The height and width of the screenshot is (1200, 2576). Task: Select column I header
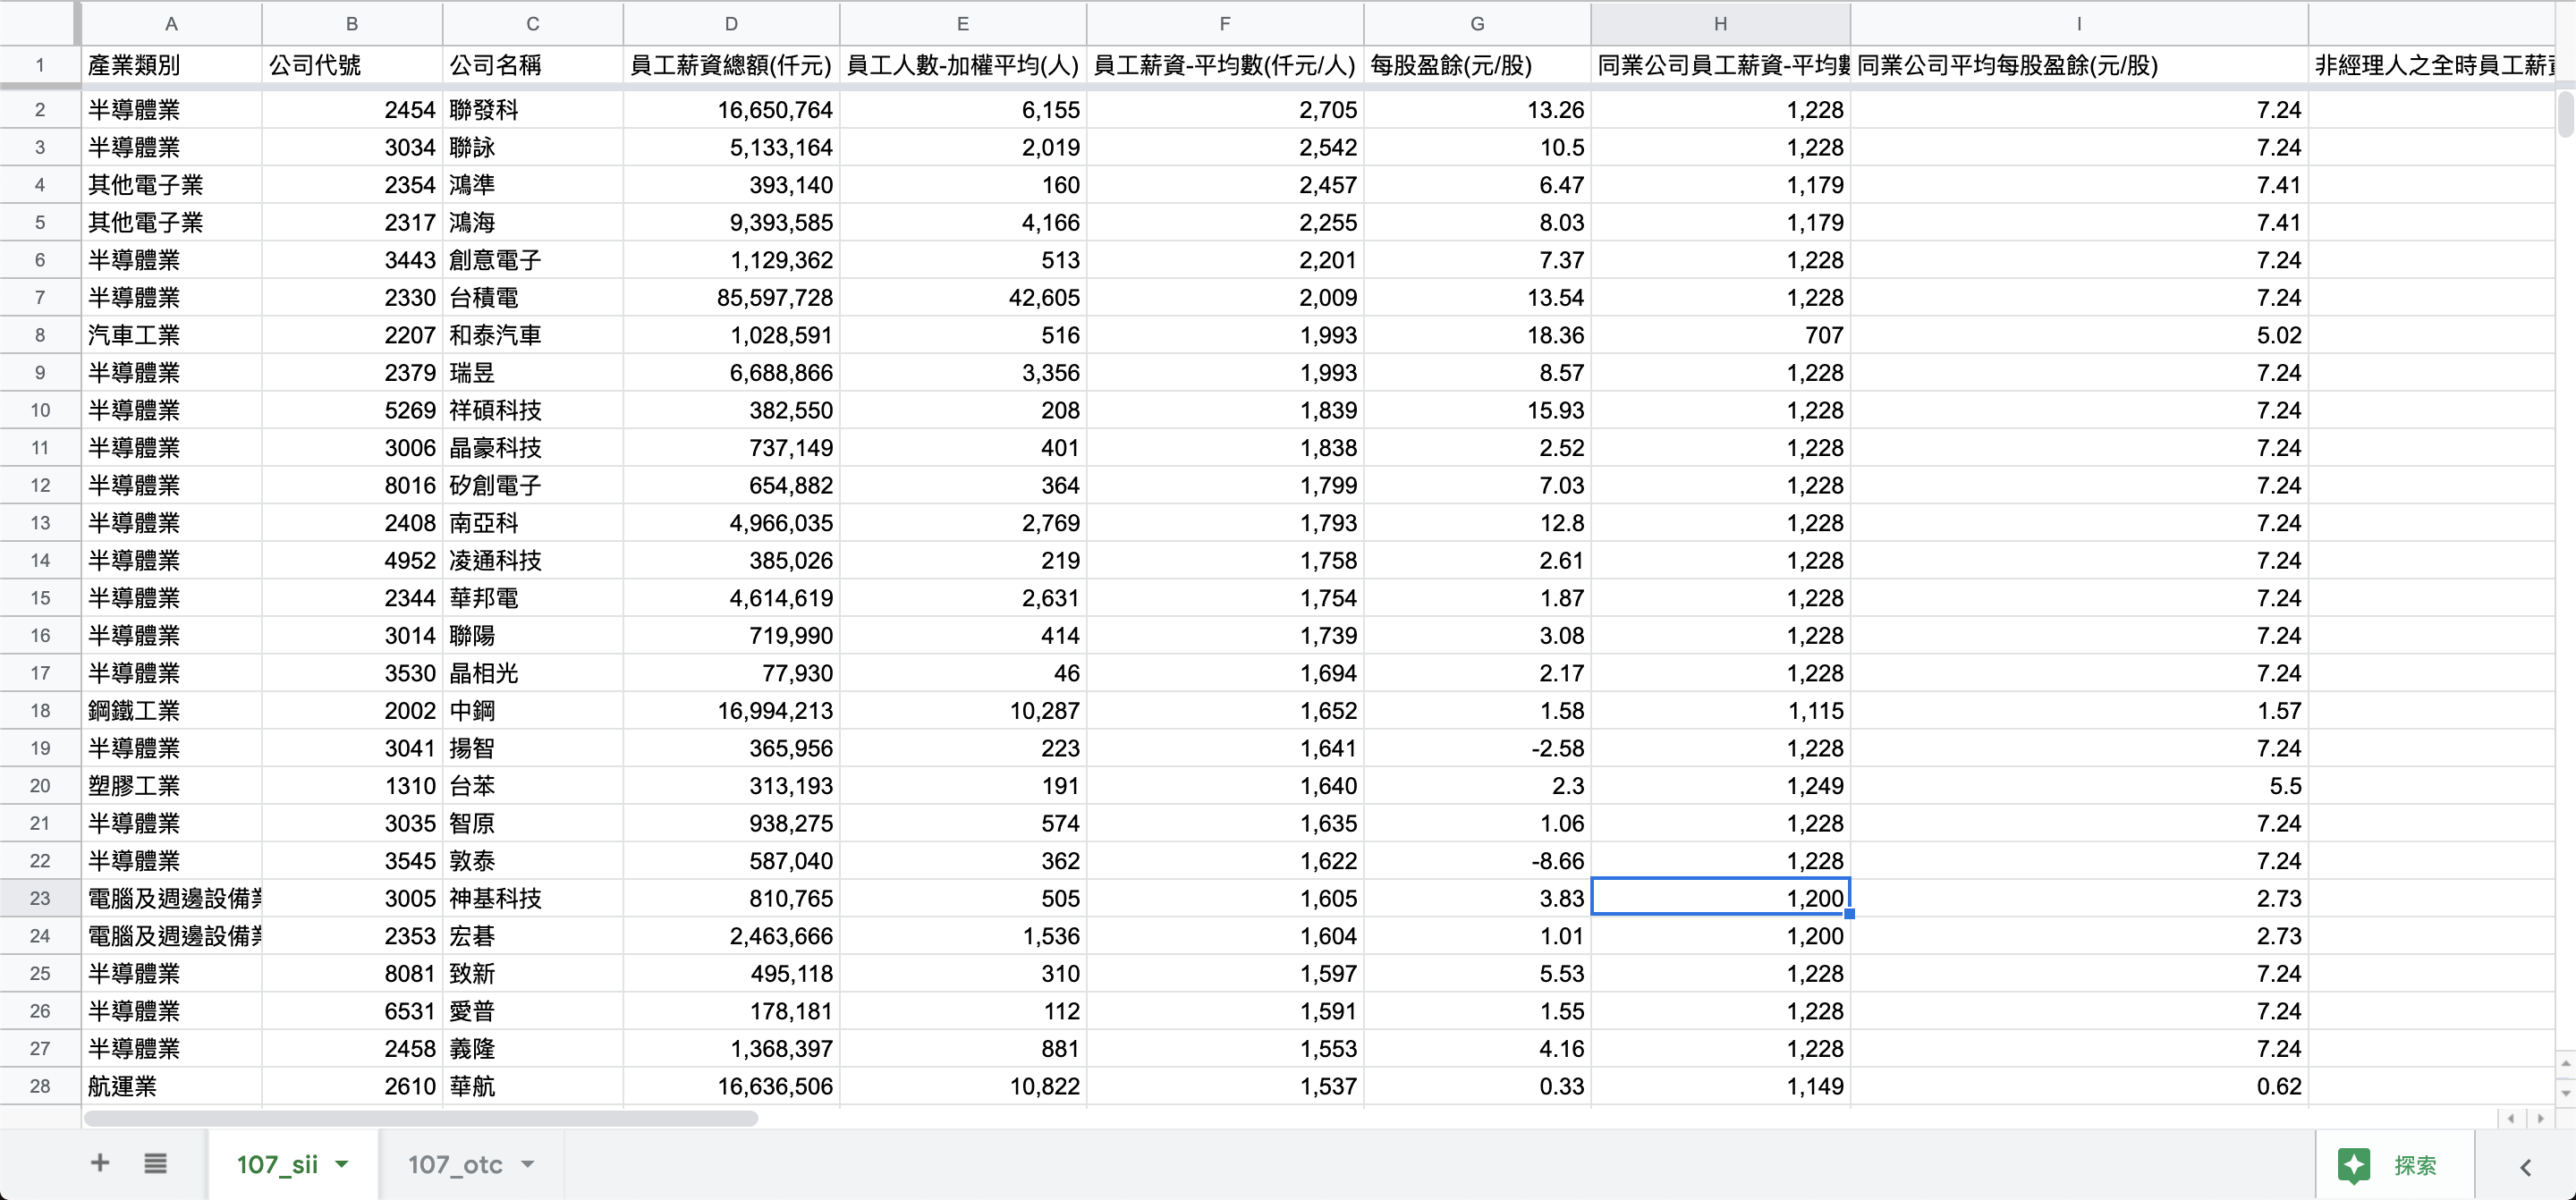click(2079, 23)
